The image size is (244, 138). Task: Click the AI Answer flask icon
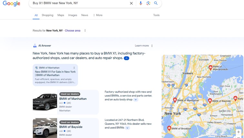pyautogui.click(x=35, y=46)
